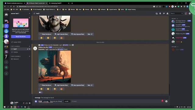This screenshot has width=195, height=110.
Task: Select AI Image Generator bot in member list
Action: tap(181, 21)
